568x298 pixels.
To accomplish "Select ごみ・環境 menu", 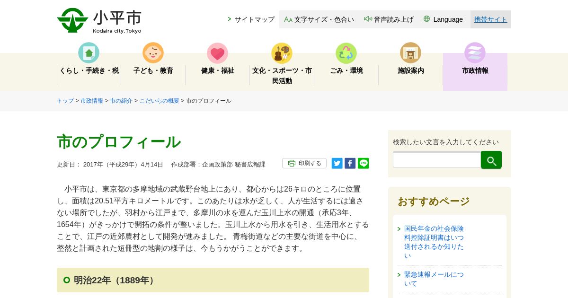I will [x=346, y=70].
